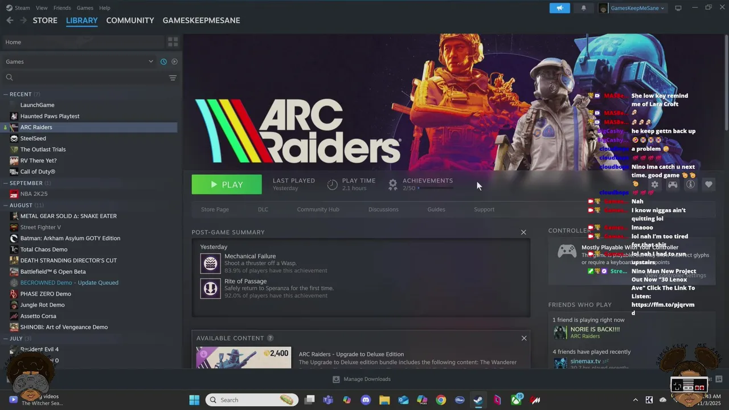Click Mechanical Failure achievement icon

pyautogui.click(x=211, y=263)
